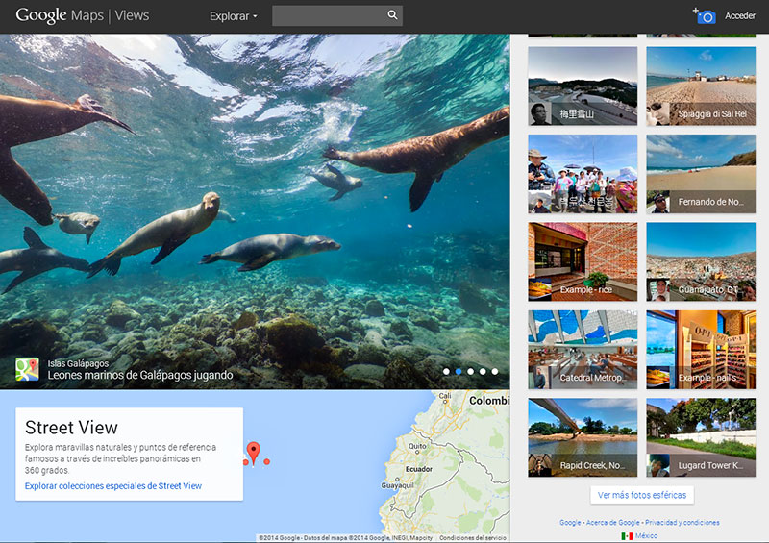Click the Ver más fotos esféricas button

(x=641, y=495)
